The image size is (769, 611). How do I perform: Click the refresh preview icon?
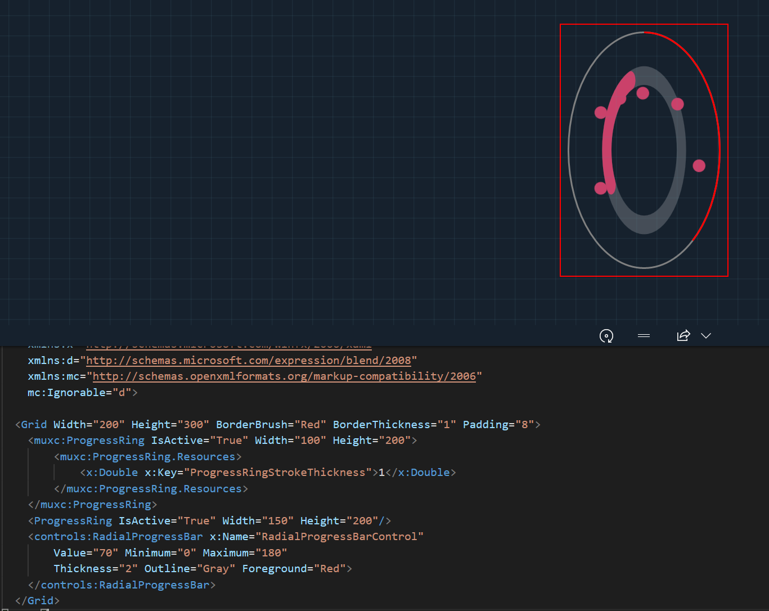(606, 336)
